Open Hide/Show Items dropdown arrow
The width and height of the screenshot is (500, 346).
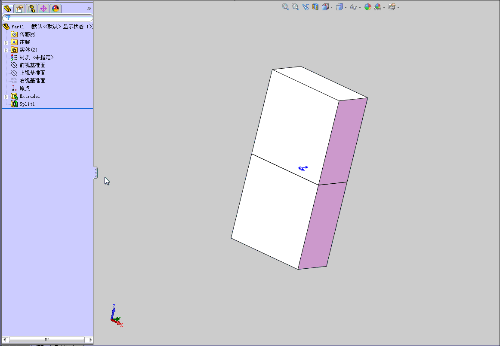pyautogui.click(x=360, y=7)
